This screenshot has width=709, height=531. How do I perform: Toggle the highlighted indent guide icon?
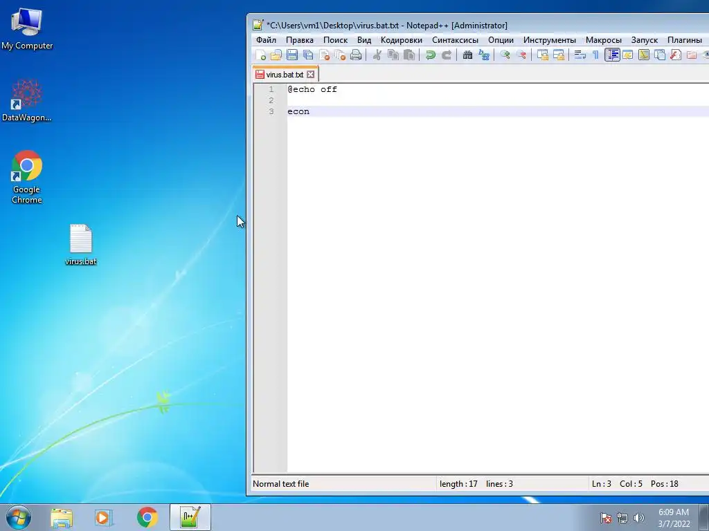pyautogui.click(x=612, y=55)
